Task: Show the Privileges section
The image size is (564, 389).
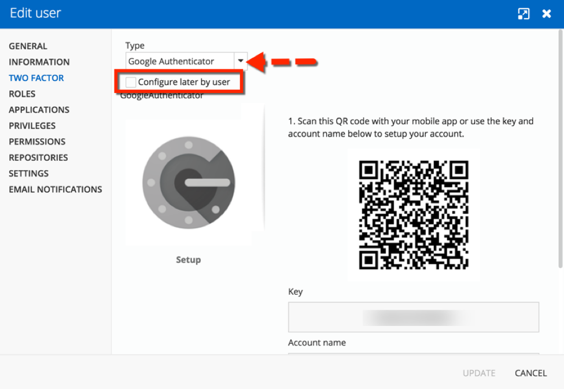Action: pyautogui.click(x=32, y=125)
